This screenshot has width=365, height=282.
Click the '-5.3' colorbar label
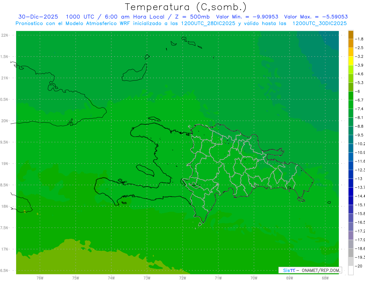(359, 82)
